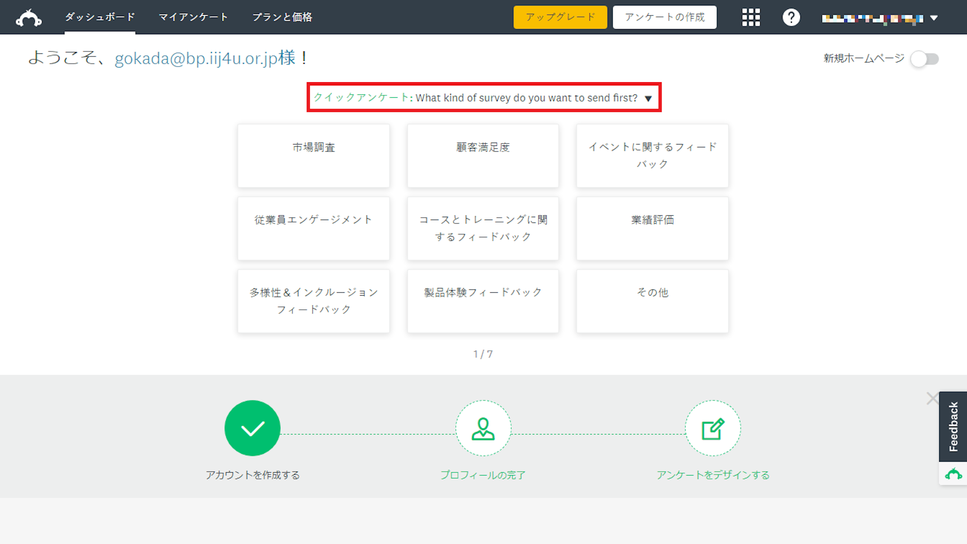Open the apps grid menu icon
This screenshot has height=544, width=967.
[751, 17]
